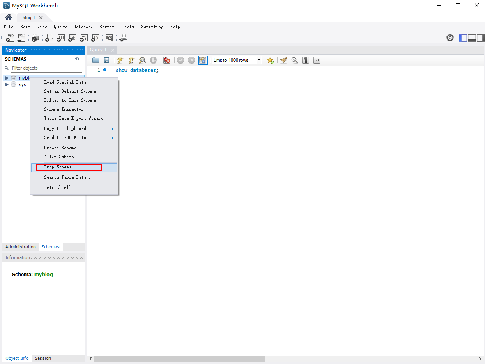This screenshot has width=485, height=364.
Task: Toggle the right sidebar panel
Action: pyautogui.click(x=480, y=38)
